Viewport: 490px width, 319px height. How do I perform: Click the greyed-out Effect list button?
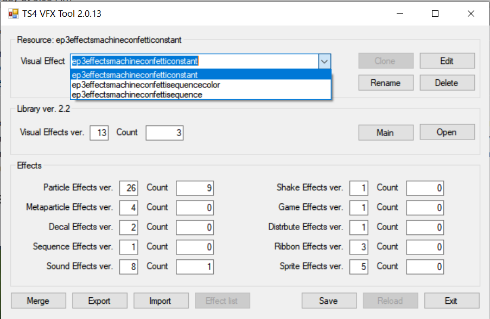[x=222, y=301]
